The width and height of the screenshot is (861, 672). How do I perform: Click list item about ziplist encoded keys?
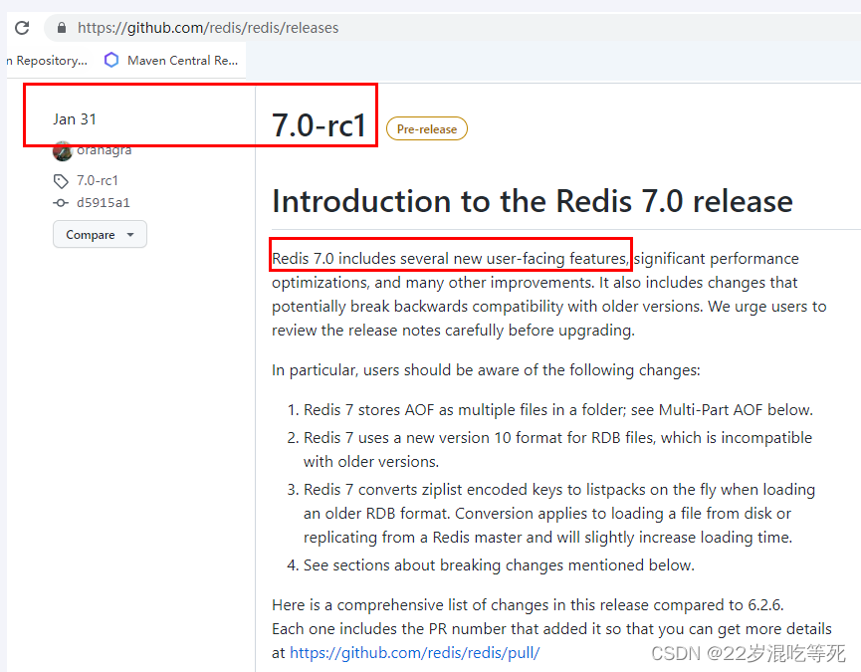(559, 514)
